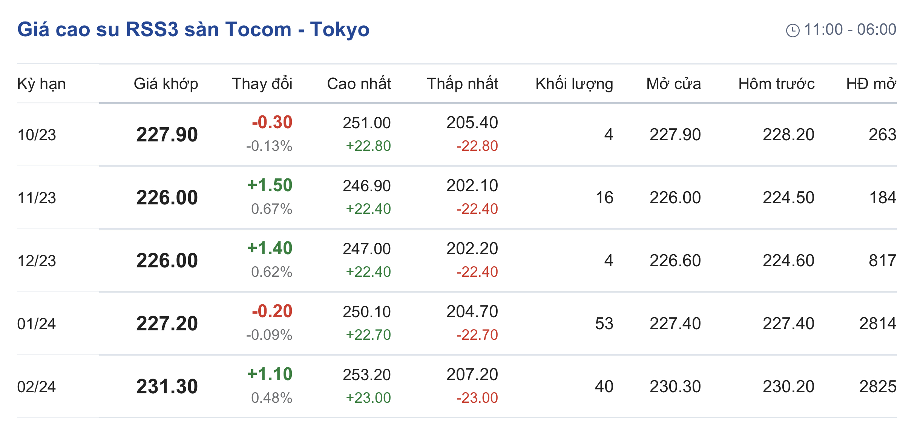Viewport: 903px width, 445px height.
Task: Open the Tocom - Tokyo rubber price title
Action: [x=193, y=29]
